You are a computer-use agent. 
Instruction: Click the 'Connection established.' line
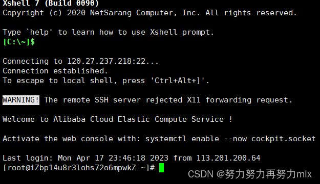click(55, 71)
